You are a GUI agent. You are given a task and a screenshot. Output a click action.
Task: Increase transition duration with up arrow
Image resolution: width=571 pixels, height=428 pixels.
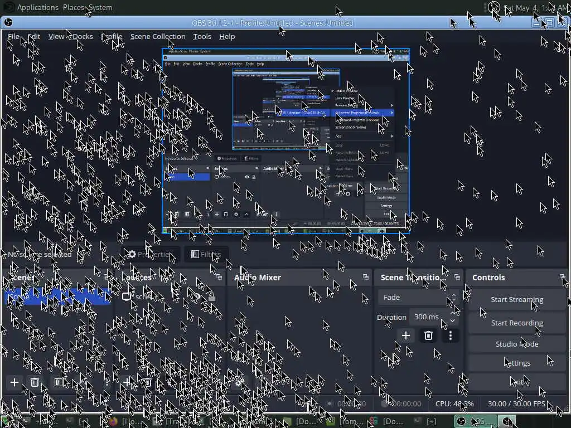tap(453, 313)
